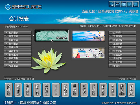This screenshot has height=105, width=140.
Task: Click 经济性质 button
Action: click(122, 62)
